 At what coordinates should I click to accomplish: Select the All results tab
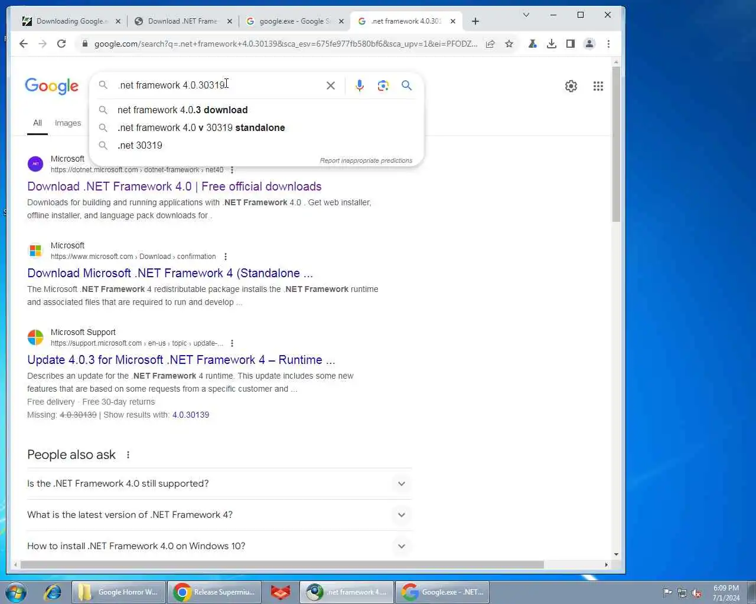tap(37, 123)
